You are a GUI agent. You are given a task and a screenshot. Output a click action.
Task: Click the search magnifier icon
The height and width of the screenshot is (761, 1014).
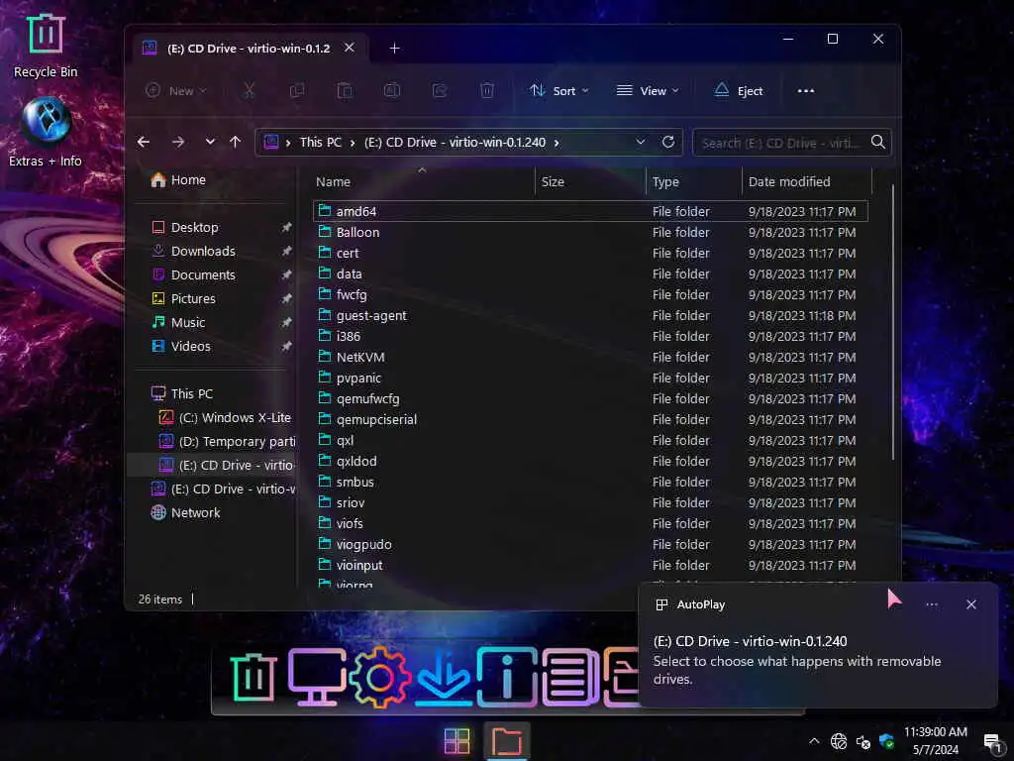pos(877,142)
